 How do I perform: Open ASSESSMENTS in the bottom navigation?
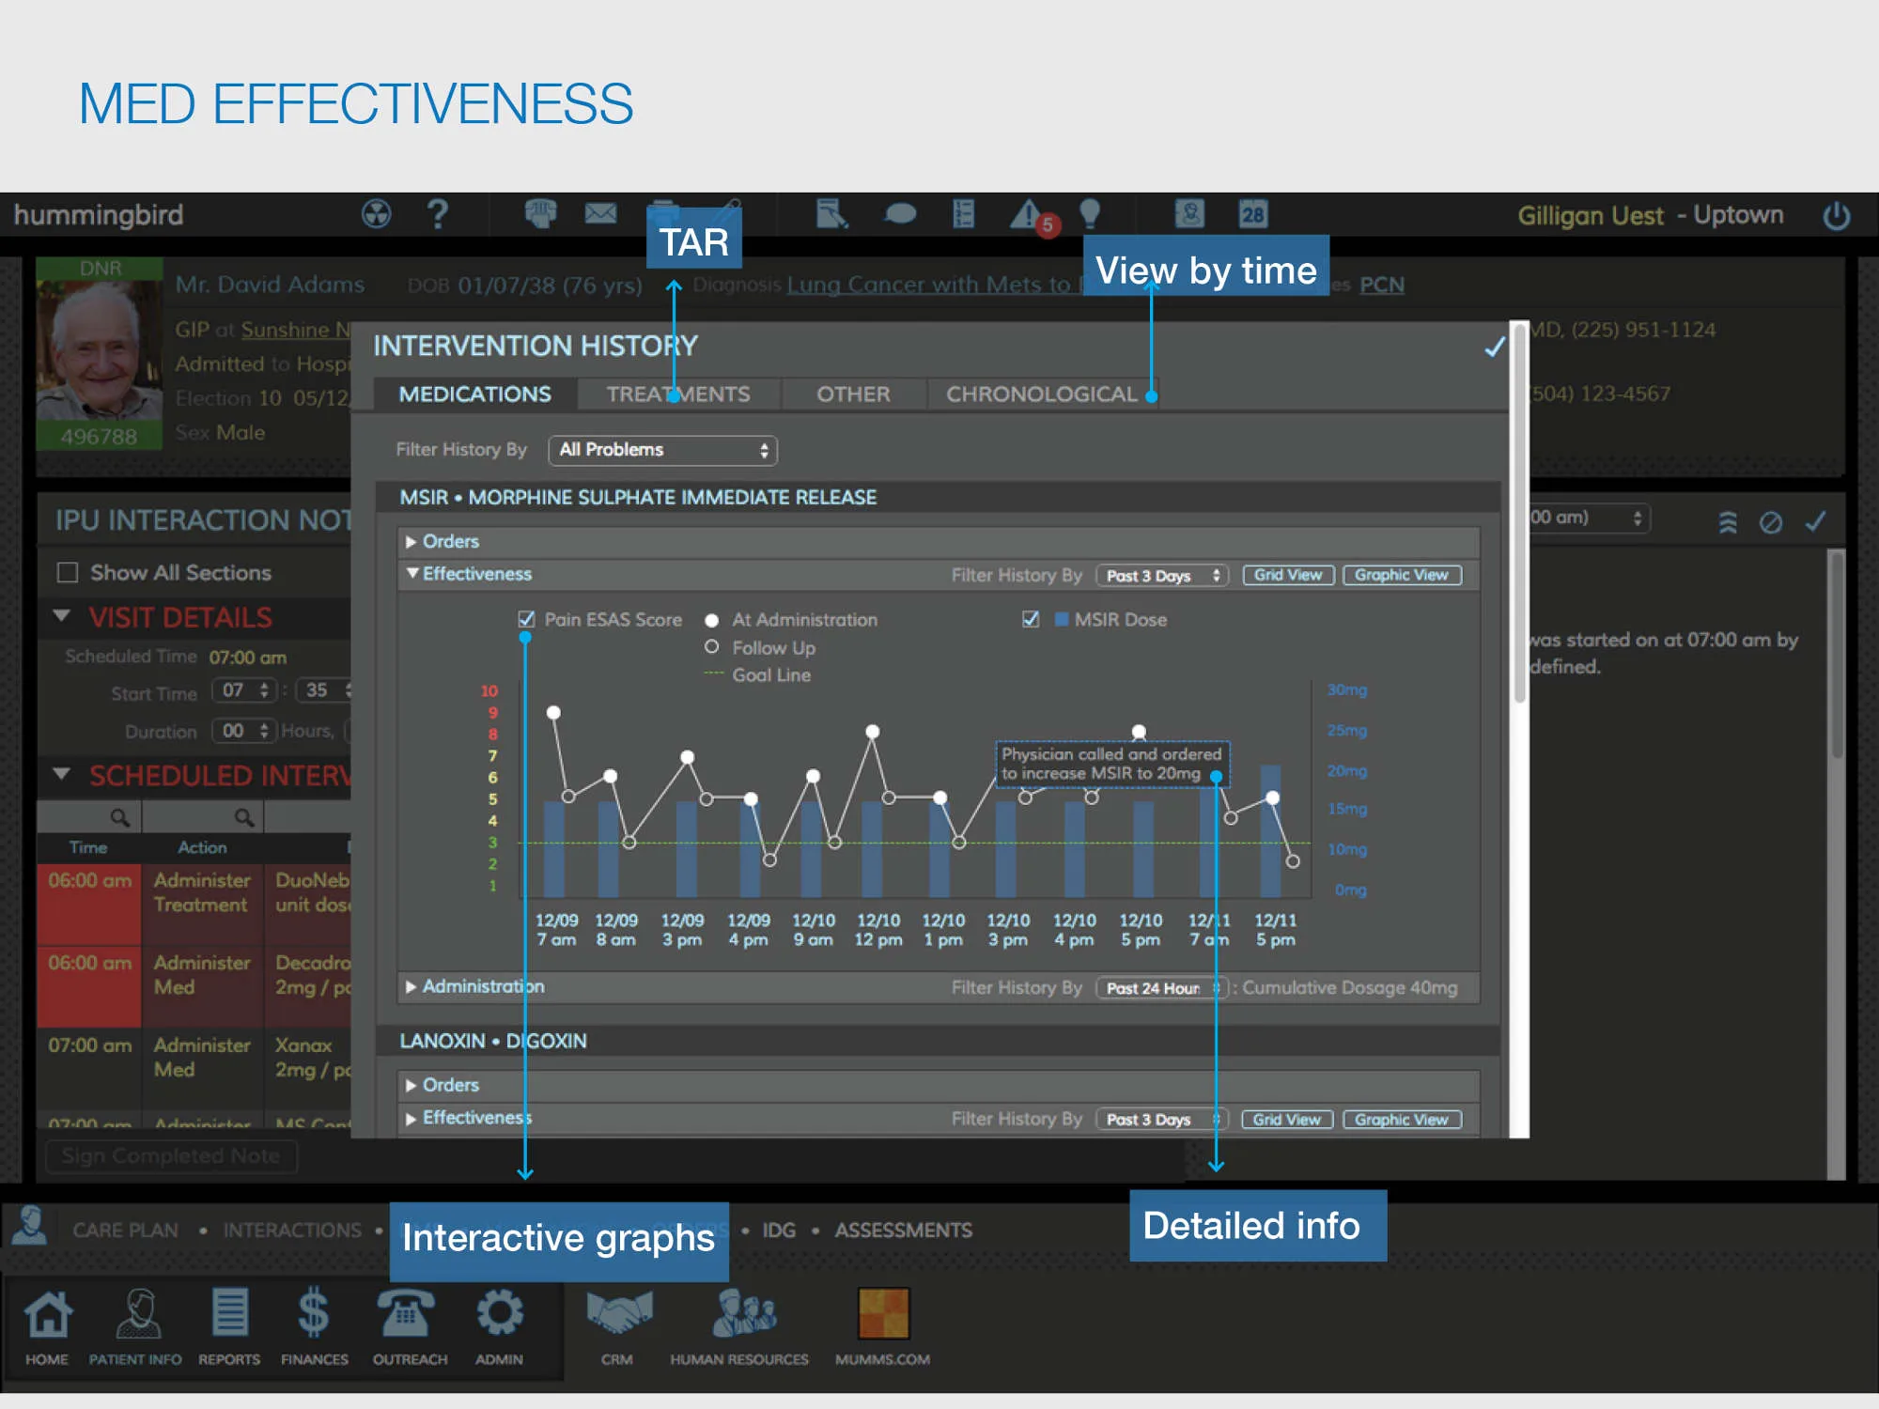904,1231
